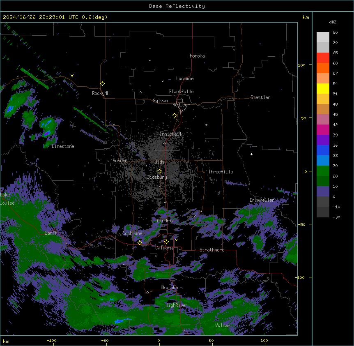Click the Banff label

51,233
